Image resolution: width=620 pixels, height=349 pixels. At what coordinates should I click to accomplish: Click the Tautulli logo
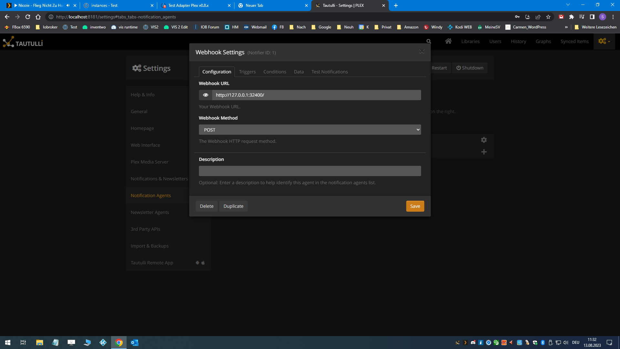[23, 42]
